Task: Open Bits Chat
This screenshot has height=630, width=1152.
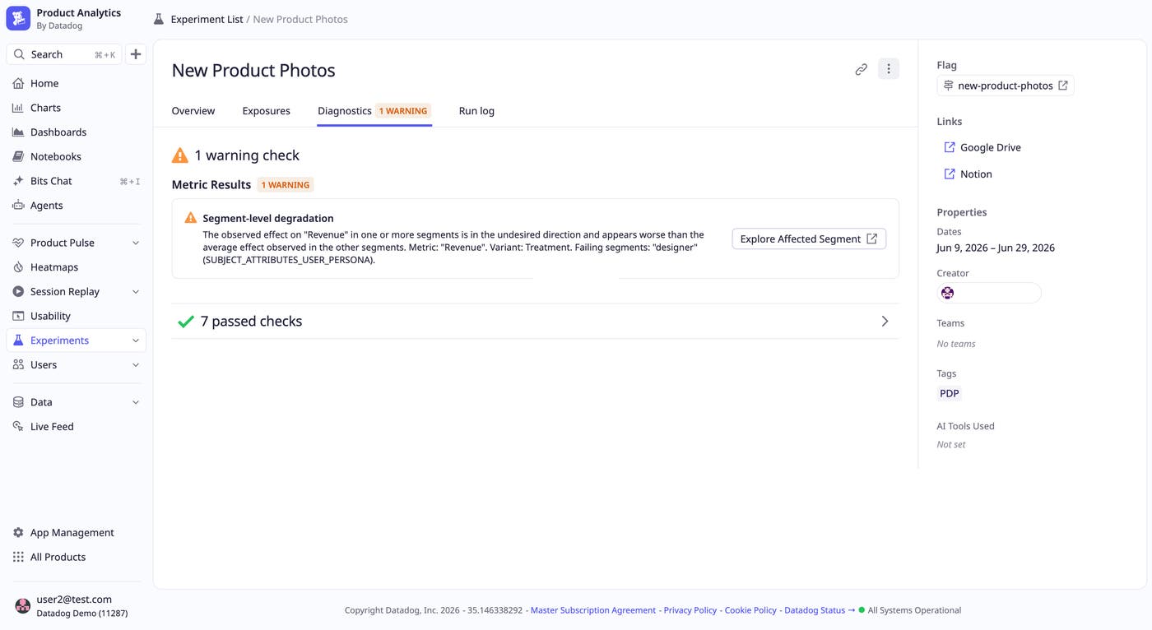Action: click(76, 181)
